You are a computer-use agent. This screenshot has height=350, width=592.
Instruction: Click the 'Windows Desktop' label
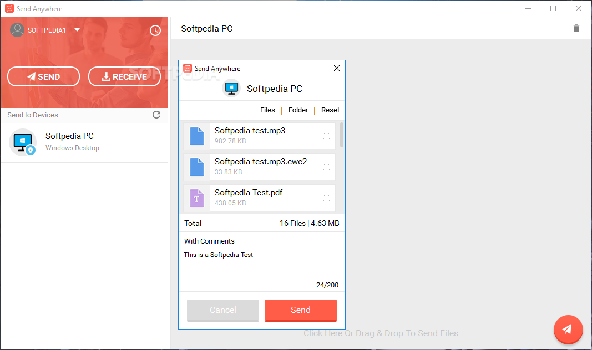[72, 148]
